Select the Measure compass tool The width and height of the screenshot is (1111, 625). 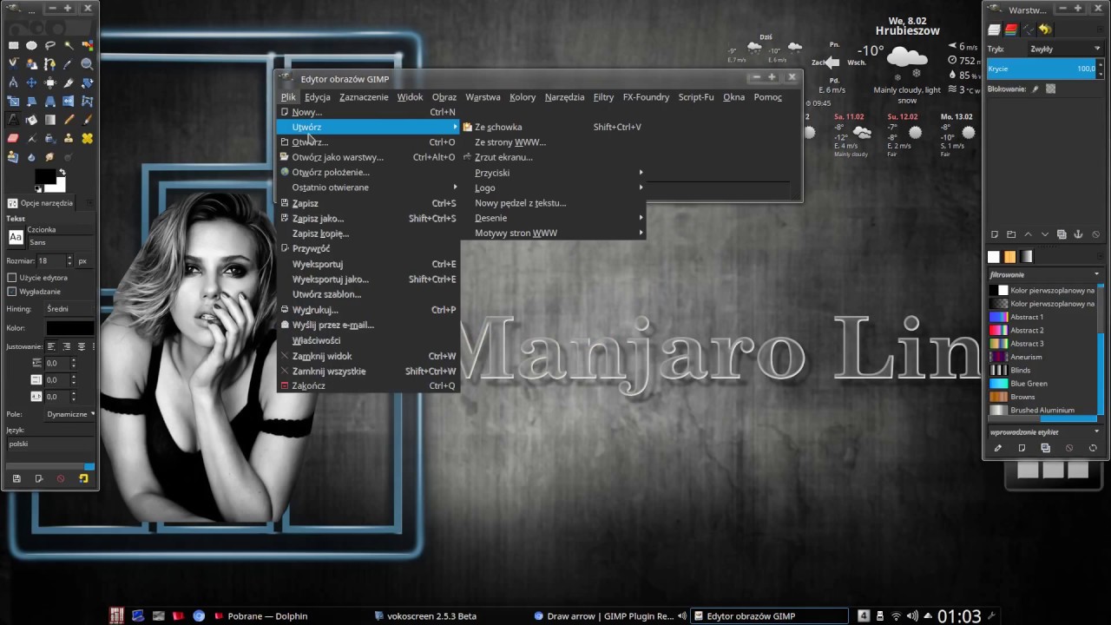click(13, 82)
